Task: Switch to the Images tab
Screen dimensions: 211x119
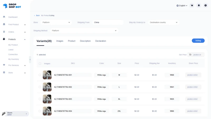Action: [x=60, y=41]
